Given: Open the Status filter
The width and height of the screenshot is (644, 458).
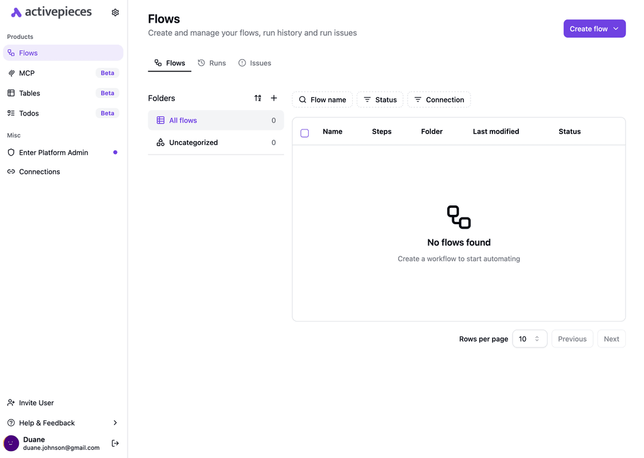Looking at the screenshot, I should click(380, 100).
